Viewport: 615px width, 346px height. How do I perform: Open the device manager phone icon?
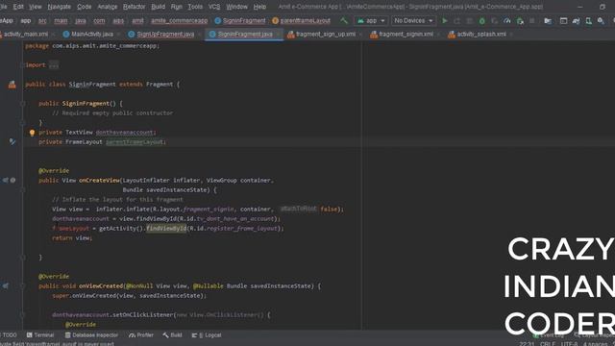pyautogui.click(x=588, y=21)
